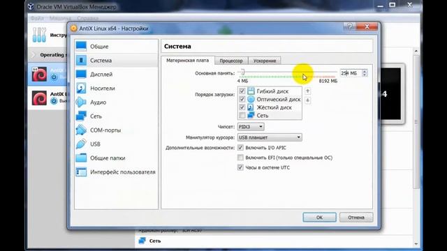Switch to Ускорение tab
Image resolution: width=447 pixels, height=251 pixels.
tap(265, 61)
